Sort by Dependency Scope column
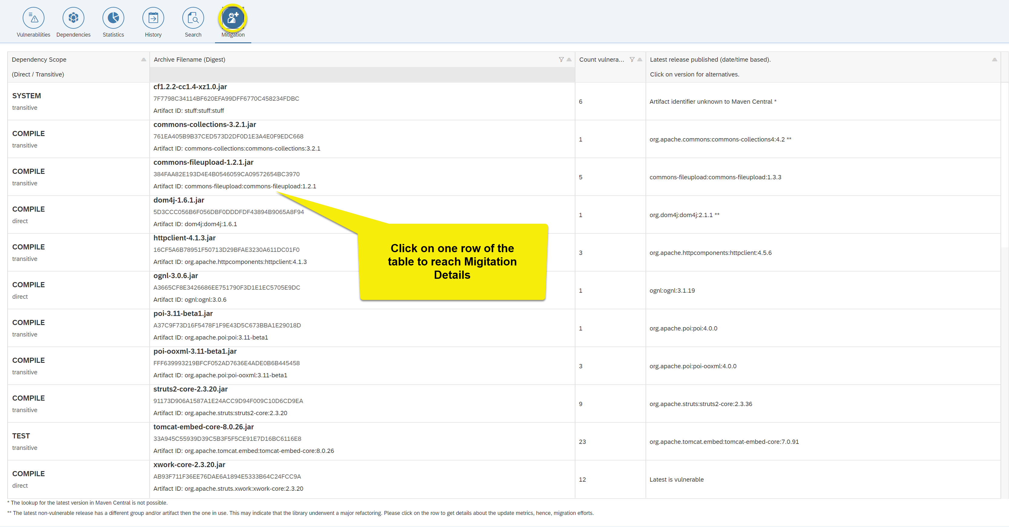 pyautogui.click(x=143, y=60)
